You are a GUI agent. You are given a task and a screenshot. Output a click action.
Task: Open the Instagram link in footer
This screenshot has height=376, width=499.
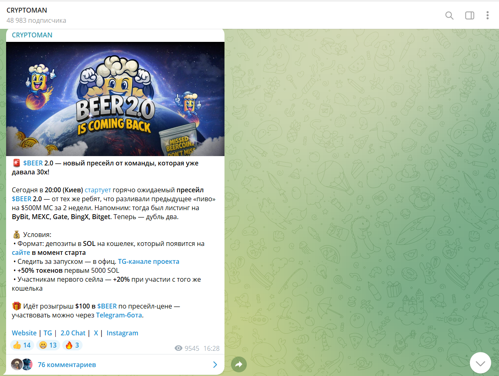click(122, 333)
